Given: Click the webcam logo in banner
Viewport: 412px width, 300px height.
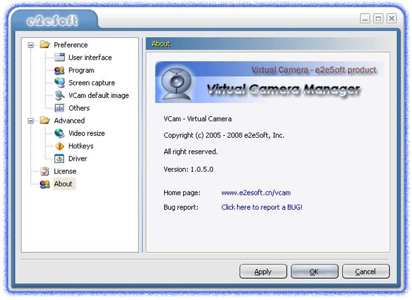Looking at the screenshot, I should (x=176, y=84).
